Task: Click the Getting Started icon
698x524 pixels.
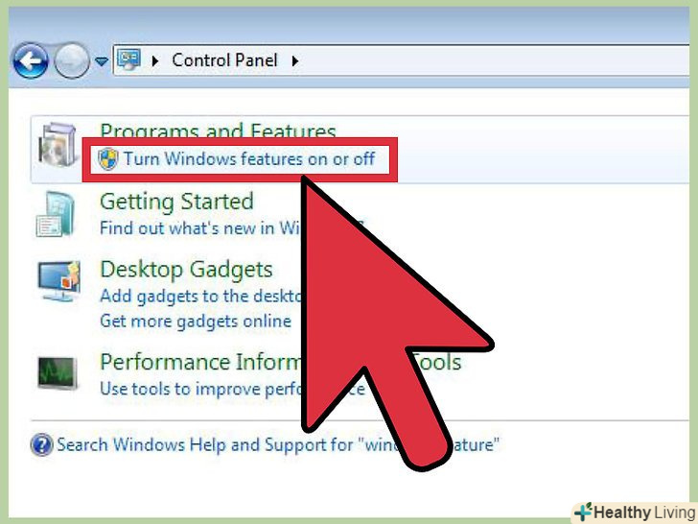Action: tap(56, 214)
